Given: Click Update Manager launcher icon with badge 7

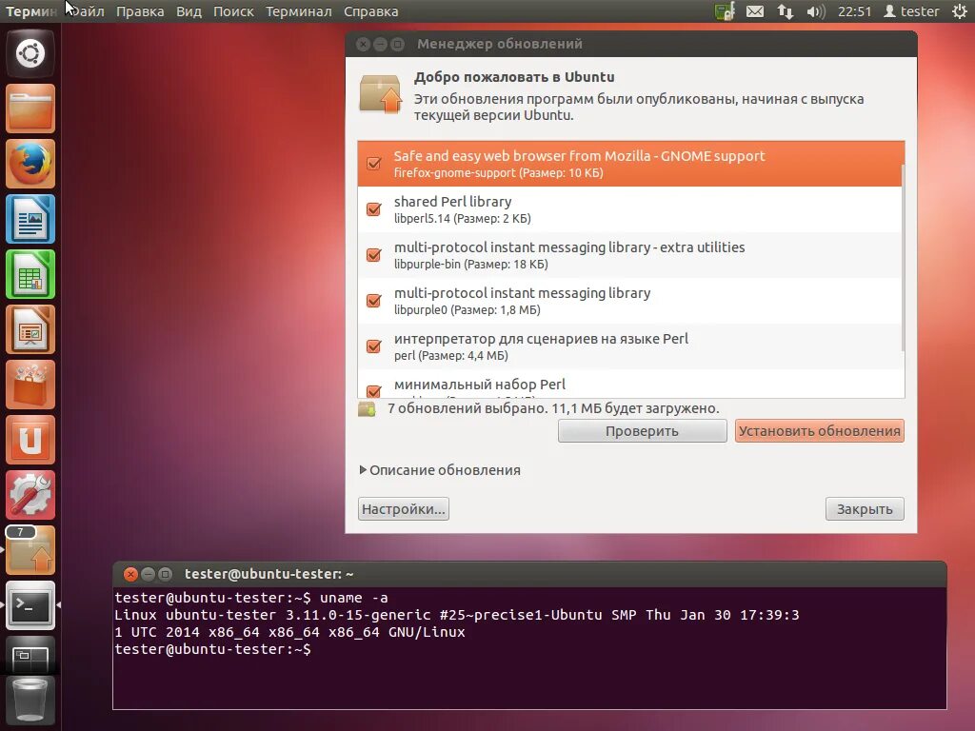Looking at the screenshot, I should [30, 551].
